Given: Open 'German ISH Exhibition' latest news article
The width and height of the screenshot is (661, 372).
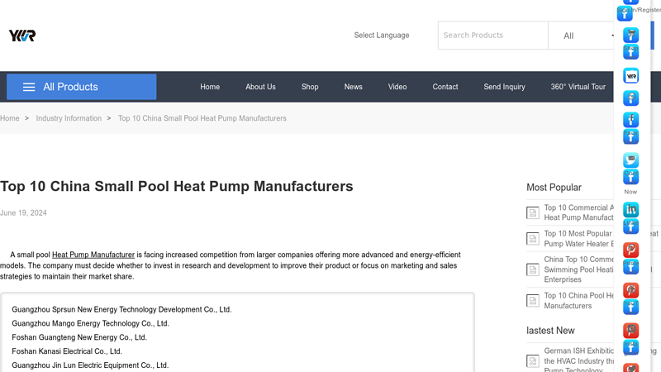Looking at the screenshot, I should pos(579,360).
